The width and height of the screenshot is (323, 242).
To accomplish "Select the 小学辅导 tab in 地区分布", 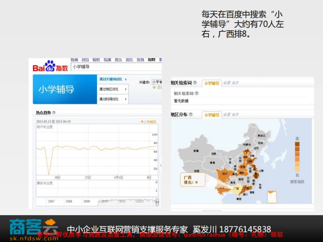I will coord(212,114).
